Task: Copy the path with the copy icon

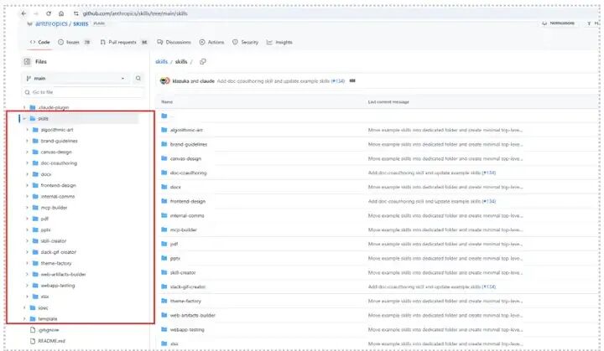Action: [203, 62]
